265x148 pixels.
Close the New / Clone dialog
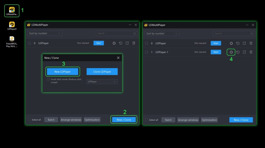118,58
